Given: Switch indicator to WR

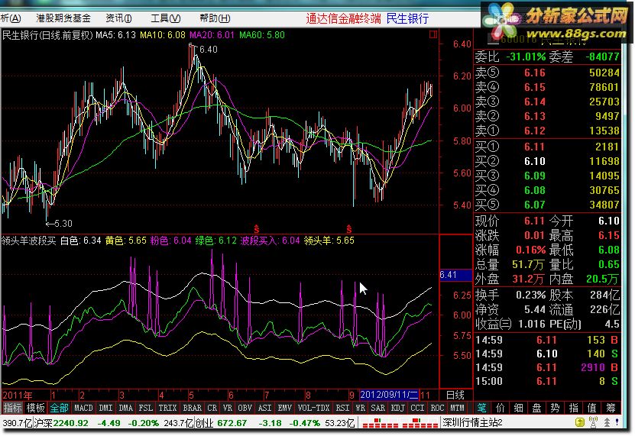Looking at the screenshot, I should click(360, 408).
